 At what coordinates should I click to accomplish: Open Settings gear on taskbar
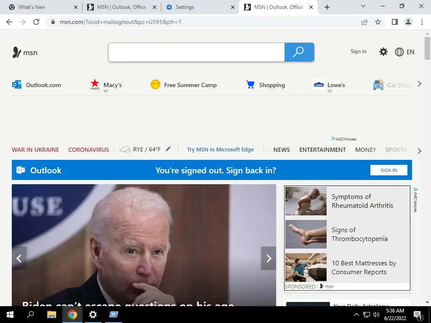pyautogui.click(x=93, y=315)
